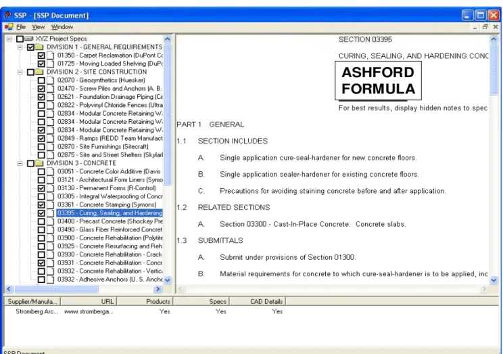Click the CAD Details column header
503x354 pixels.
(x=258, y=301)
